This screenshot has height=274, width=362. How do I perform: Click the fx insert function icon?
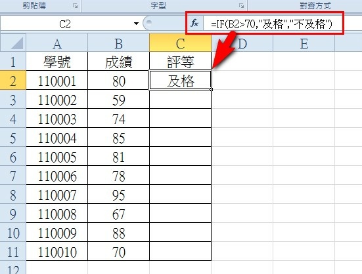tap(194, 23)
